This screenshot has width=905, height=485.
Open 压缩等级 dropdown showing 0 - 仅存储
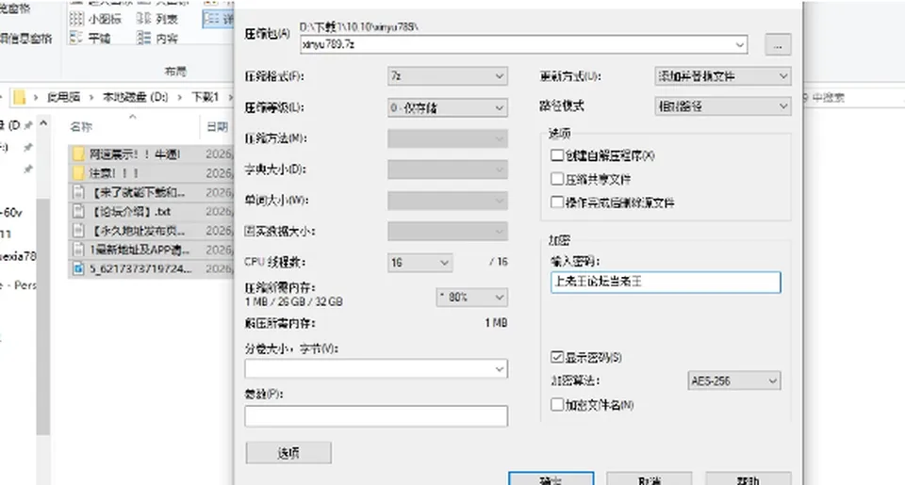(447, 107)
